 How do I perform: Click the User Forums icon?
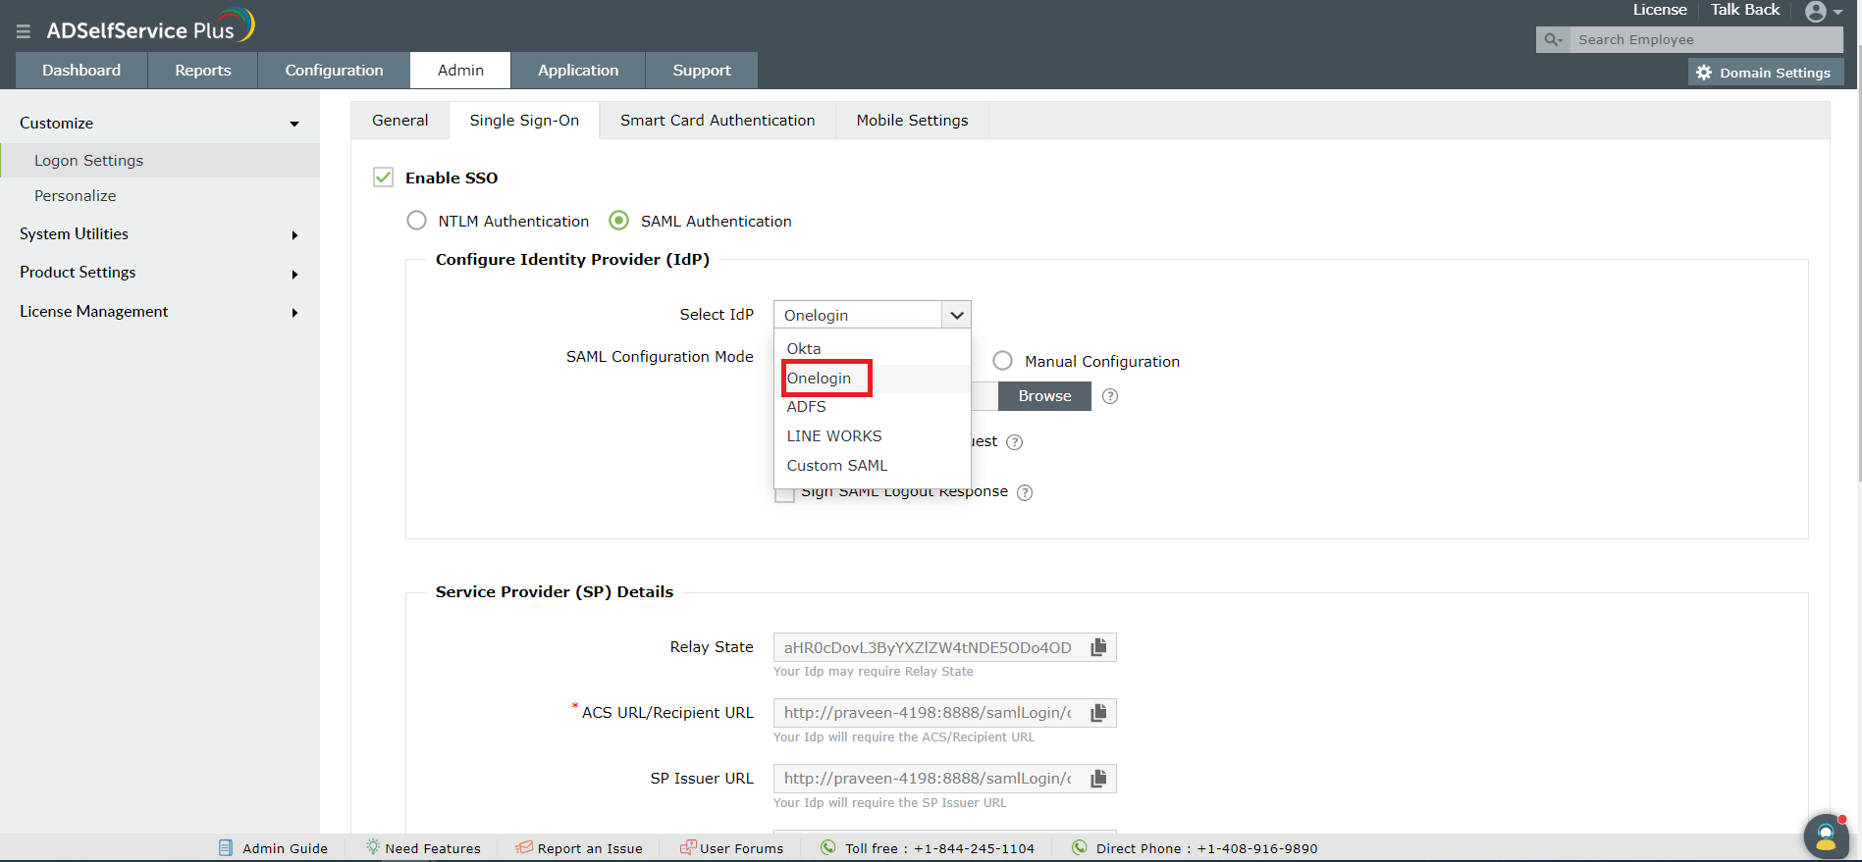click(x=688, y=847)
